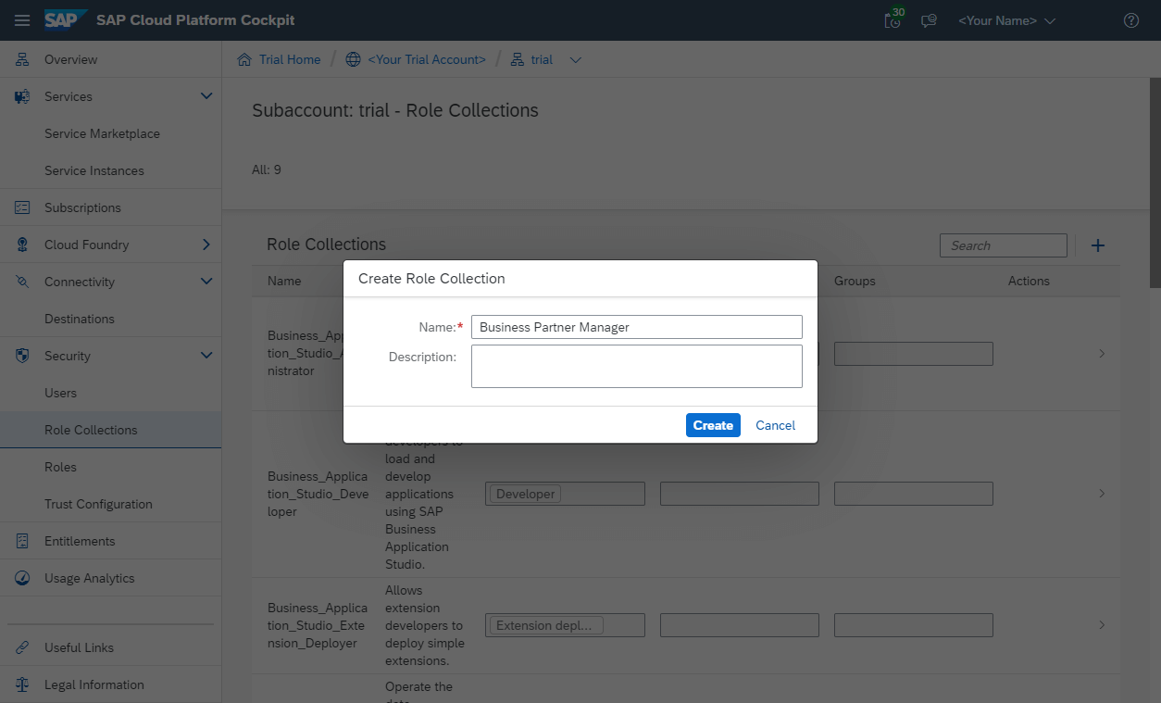Open the trial subaccount breadcrumb dropdown
This screenshot has height=703, width=1161.
(576, 60)
